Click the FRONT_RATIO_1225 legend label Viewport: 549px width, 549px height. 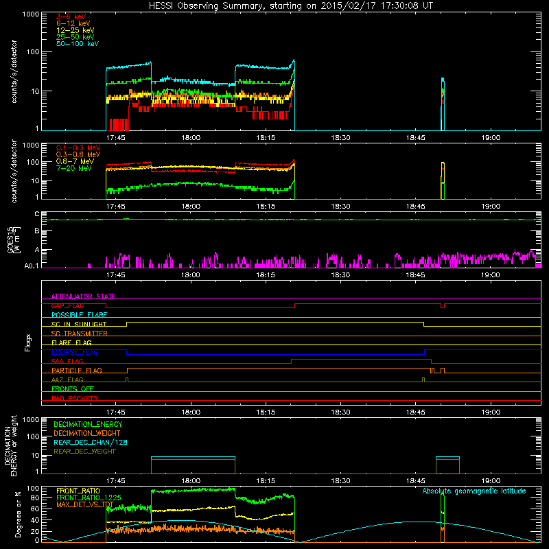pos(89,498)
